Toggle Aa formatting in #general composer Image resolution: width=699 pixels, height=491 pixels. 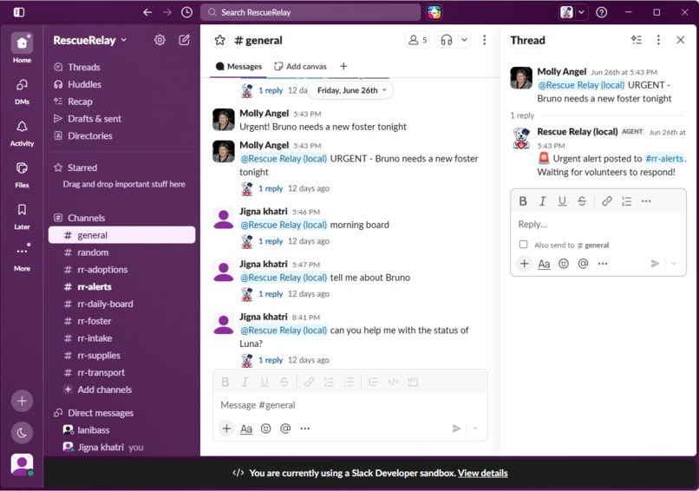pyautogui.click(x=246, y=429)
